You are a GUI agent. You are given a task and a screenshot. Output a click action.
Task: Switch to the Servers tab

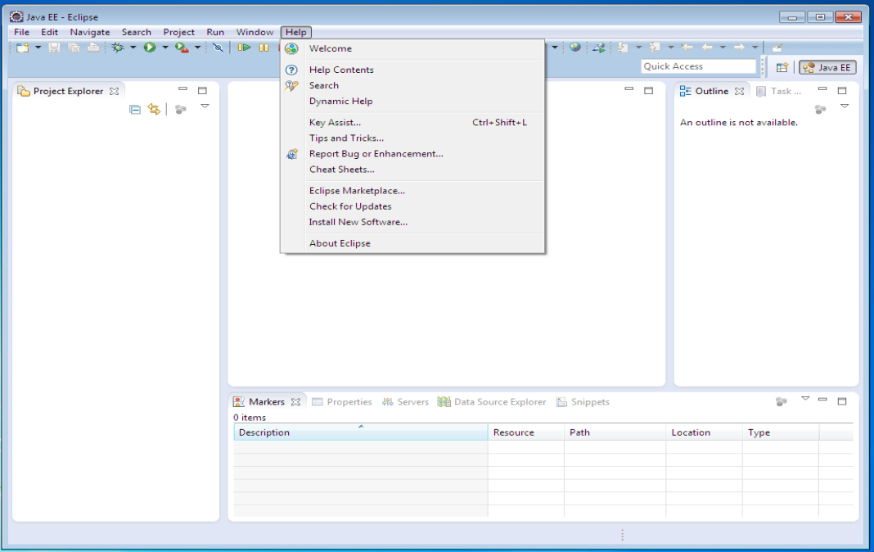point(405,402)
